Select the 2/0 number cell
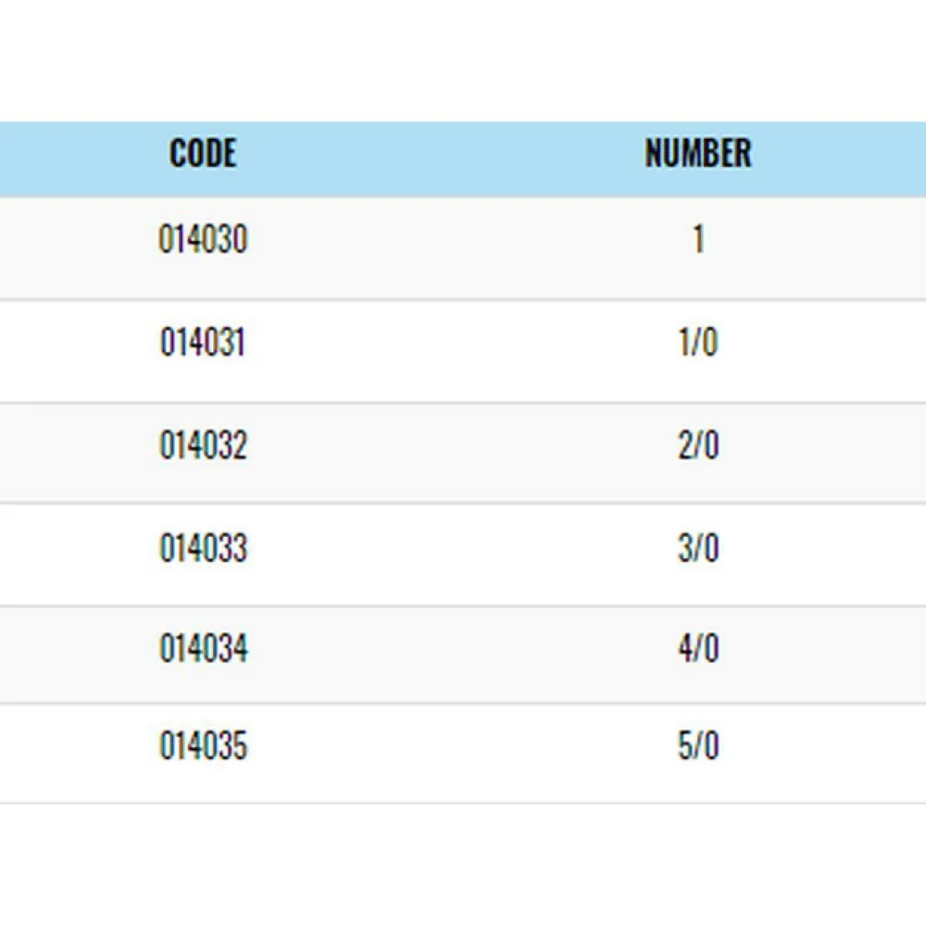The image size is (926, 926). coord(697,446)
